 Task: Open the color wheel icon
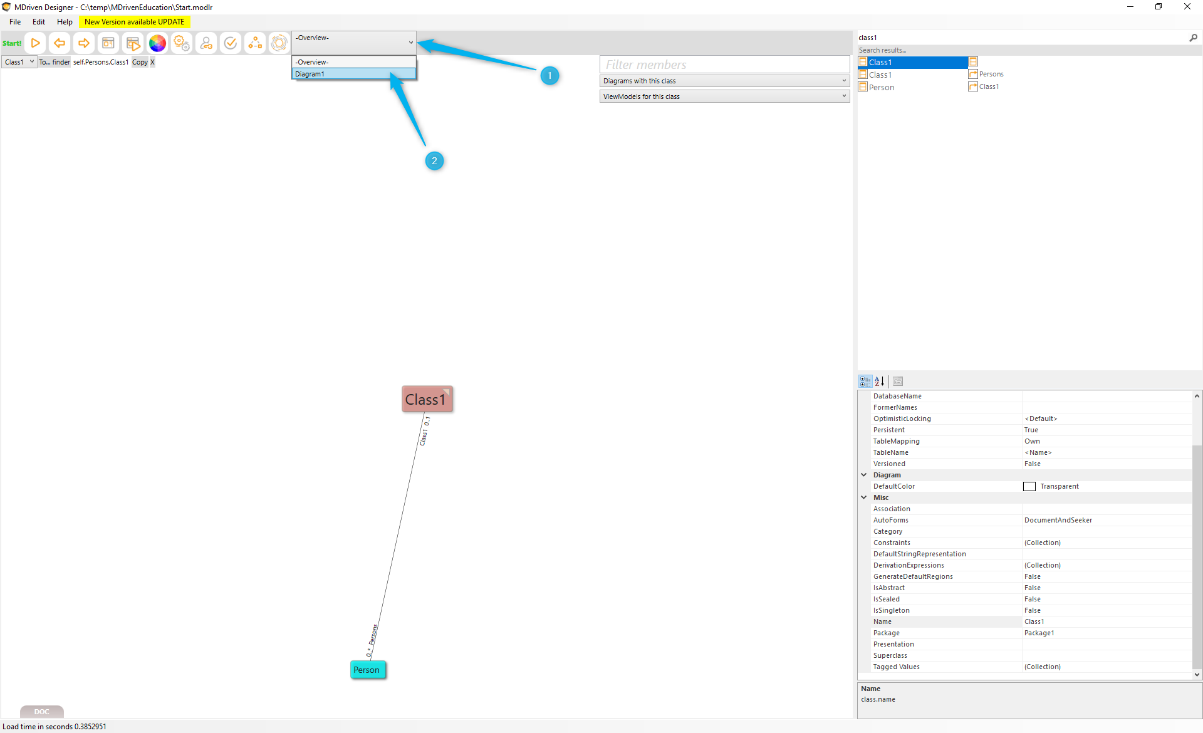coord(157,43)
